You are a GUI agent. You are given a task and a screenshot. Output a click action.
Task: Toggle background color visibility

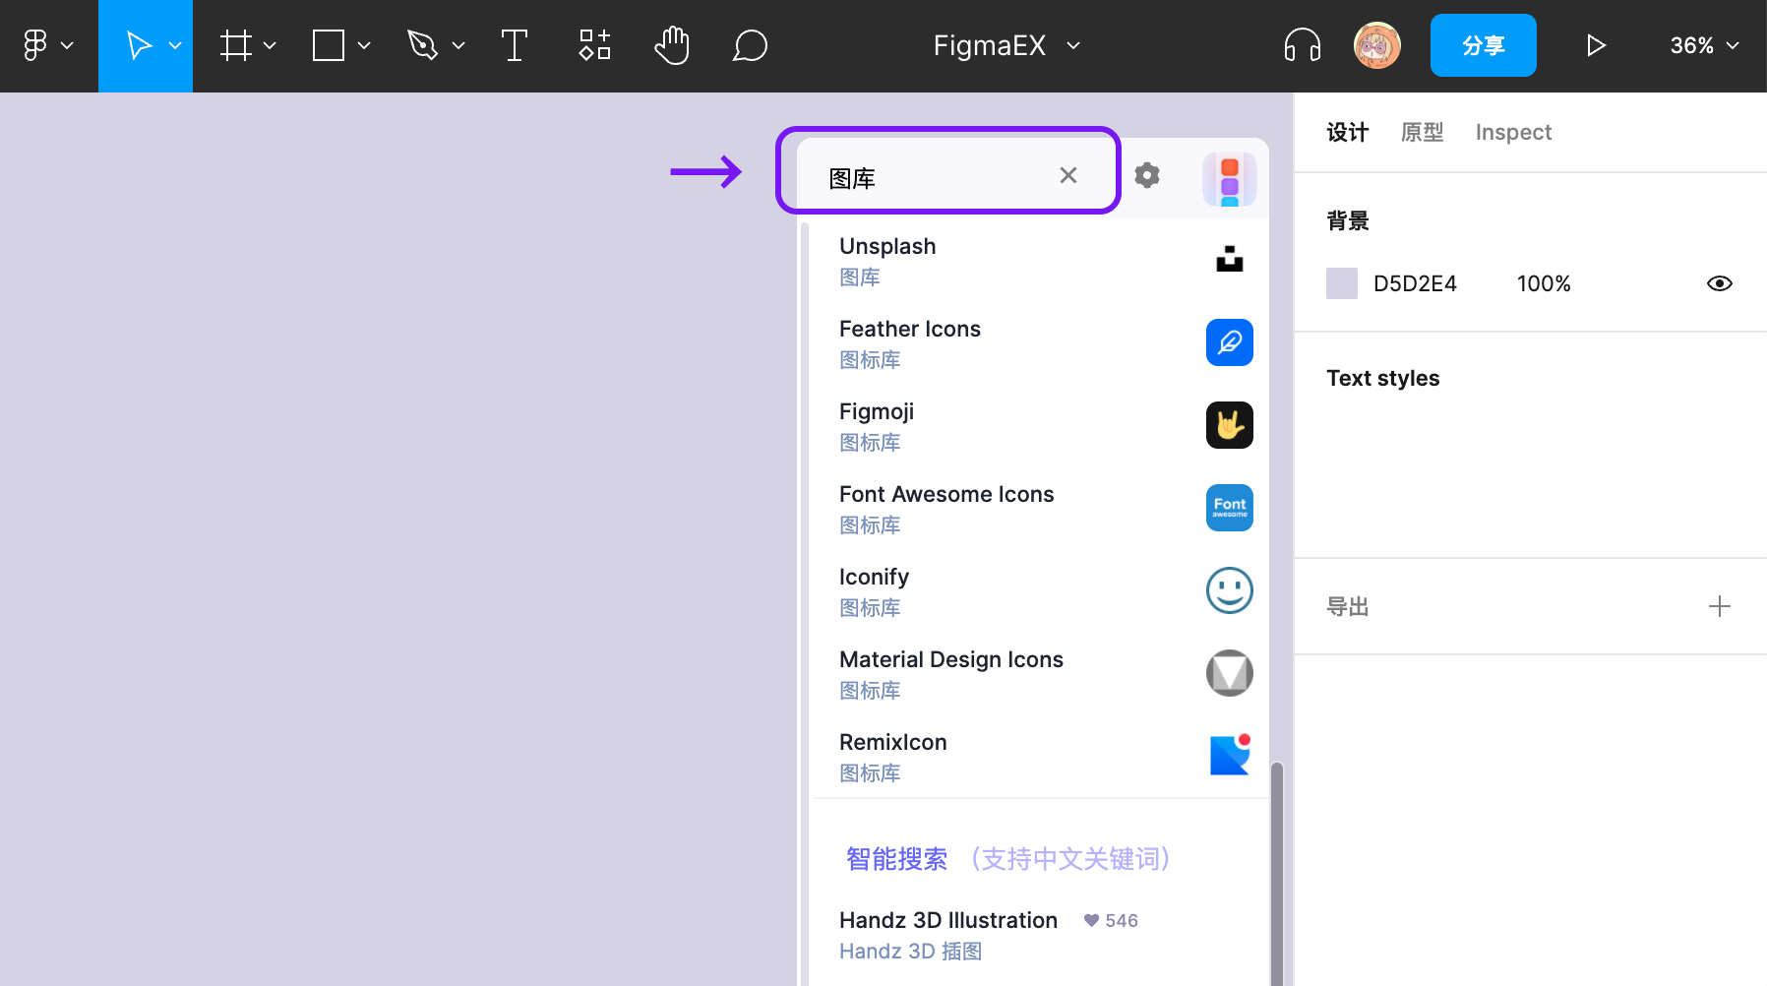(x=1720, y=283)
